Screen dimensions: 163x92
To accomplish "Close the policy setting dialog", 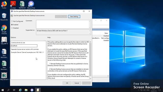I will [89, 11].
